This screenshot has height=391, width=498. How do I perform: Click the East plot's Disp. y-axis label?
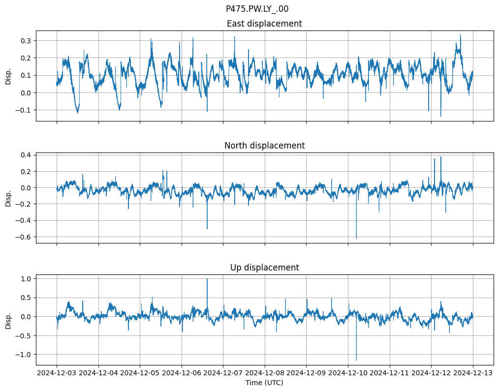pos(8,76)
